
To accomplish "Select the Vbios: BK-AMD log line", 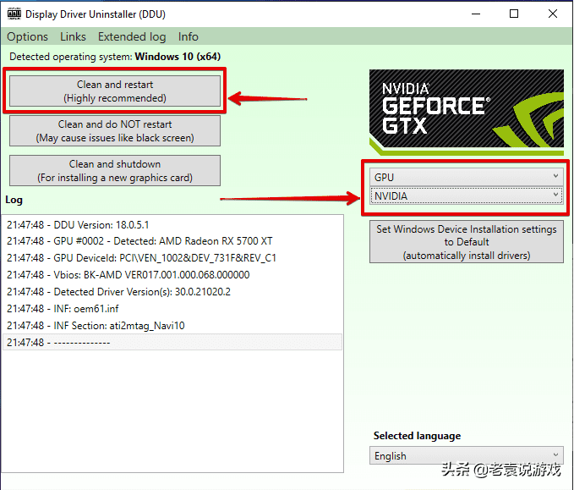I will (172, 274).
